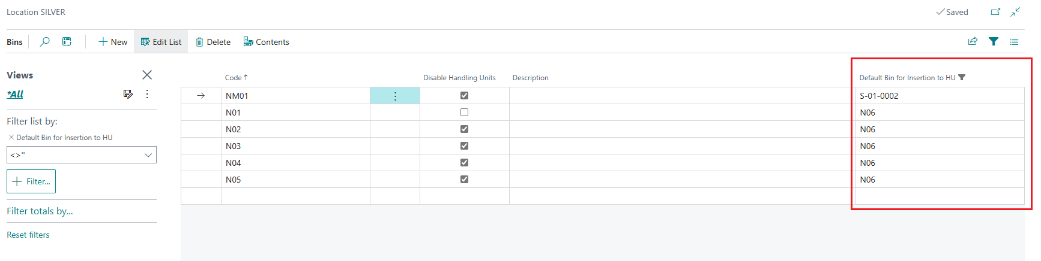This screenshot has height=261, width=1041.
Task: Click the Delete action
Action: [x=213, y=42]
